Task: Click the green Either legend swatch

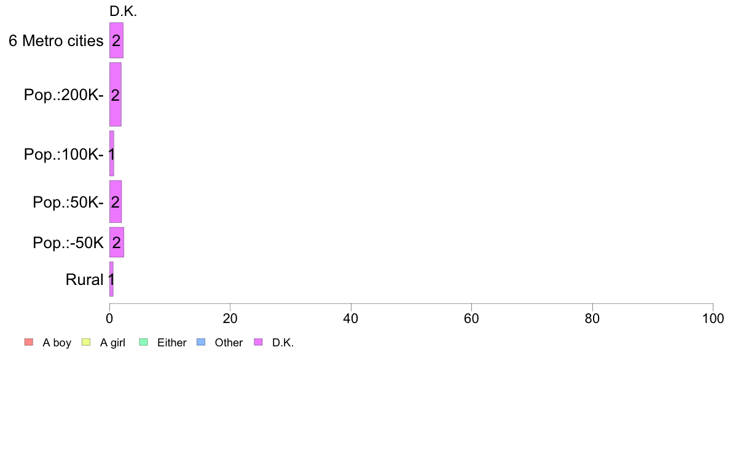Action: tap(143, 342)
